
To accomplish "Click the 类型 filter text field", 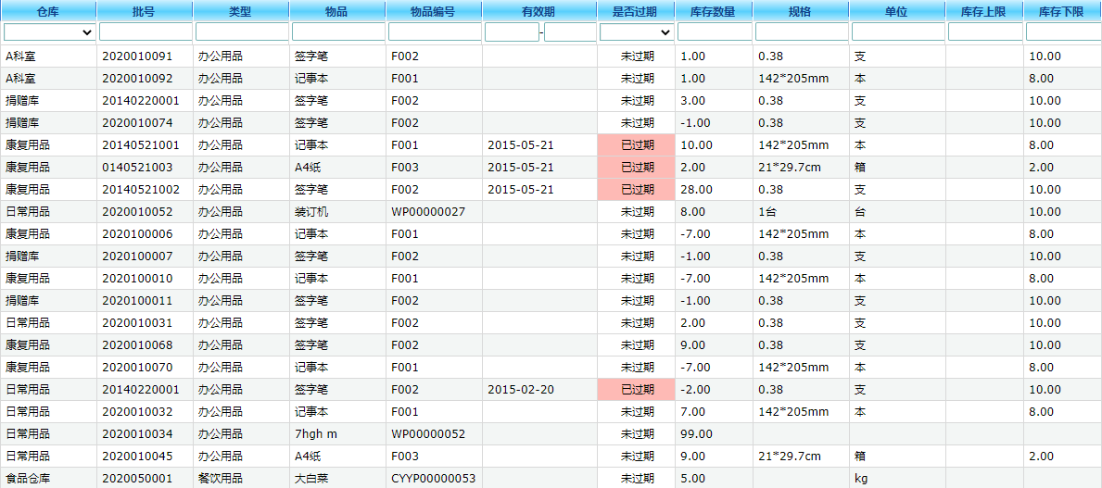I will pos(241,32).
